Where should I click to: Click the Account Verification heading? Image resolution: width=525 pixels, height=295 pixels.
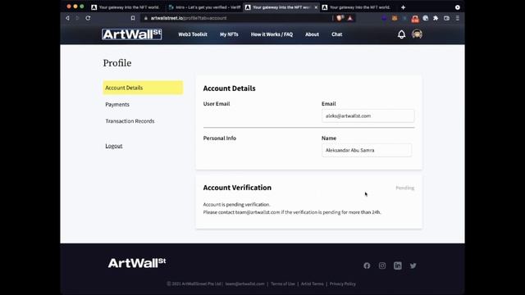pos(237,188)
